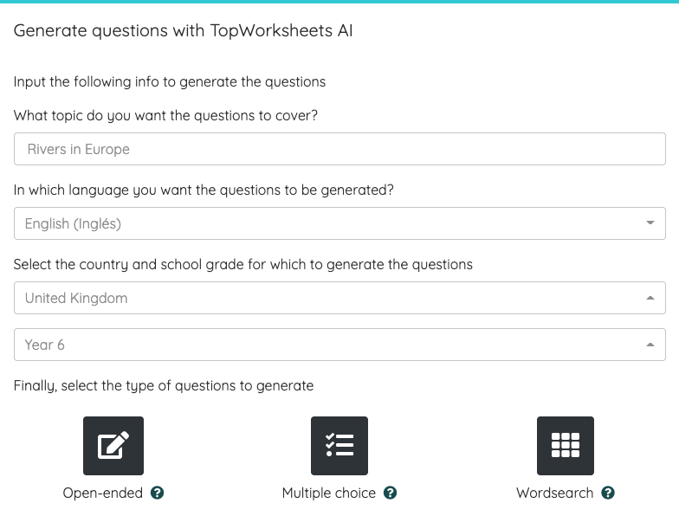
Task: Click the Multiple choice label text
Action: 329,493
